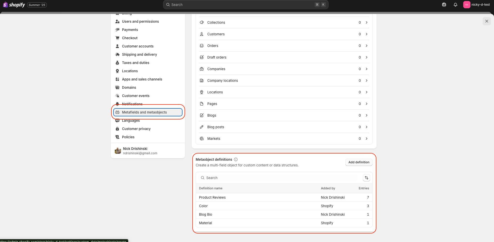Open Blog posts metafields via chevron
The width and height of the screenshot is (494, 242).
[367, 127]
